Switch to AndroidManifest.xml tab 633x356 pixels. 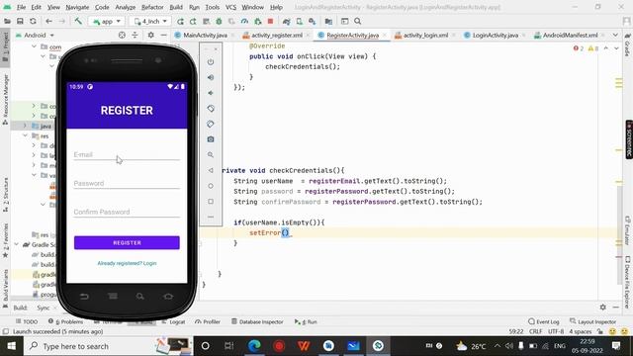(x=570, y=36)
